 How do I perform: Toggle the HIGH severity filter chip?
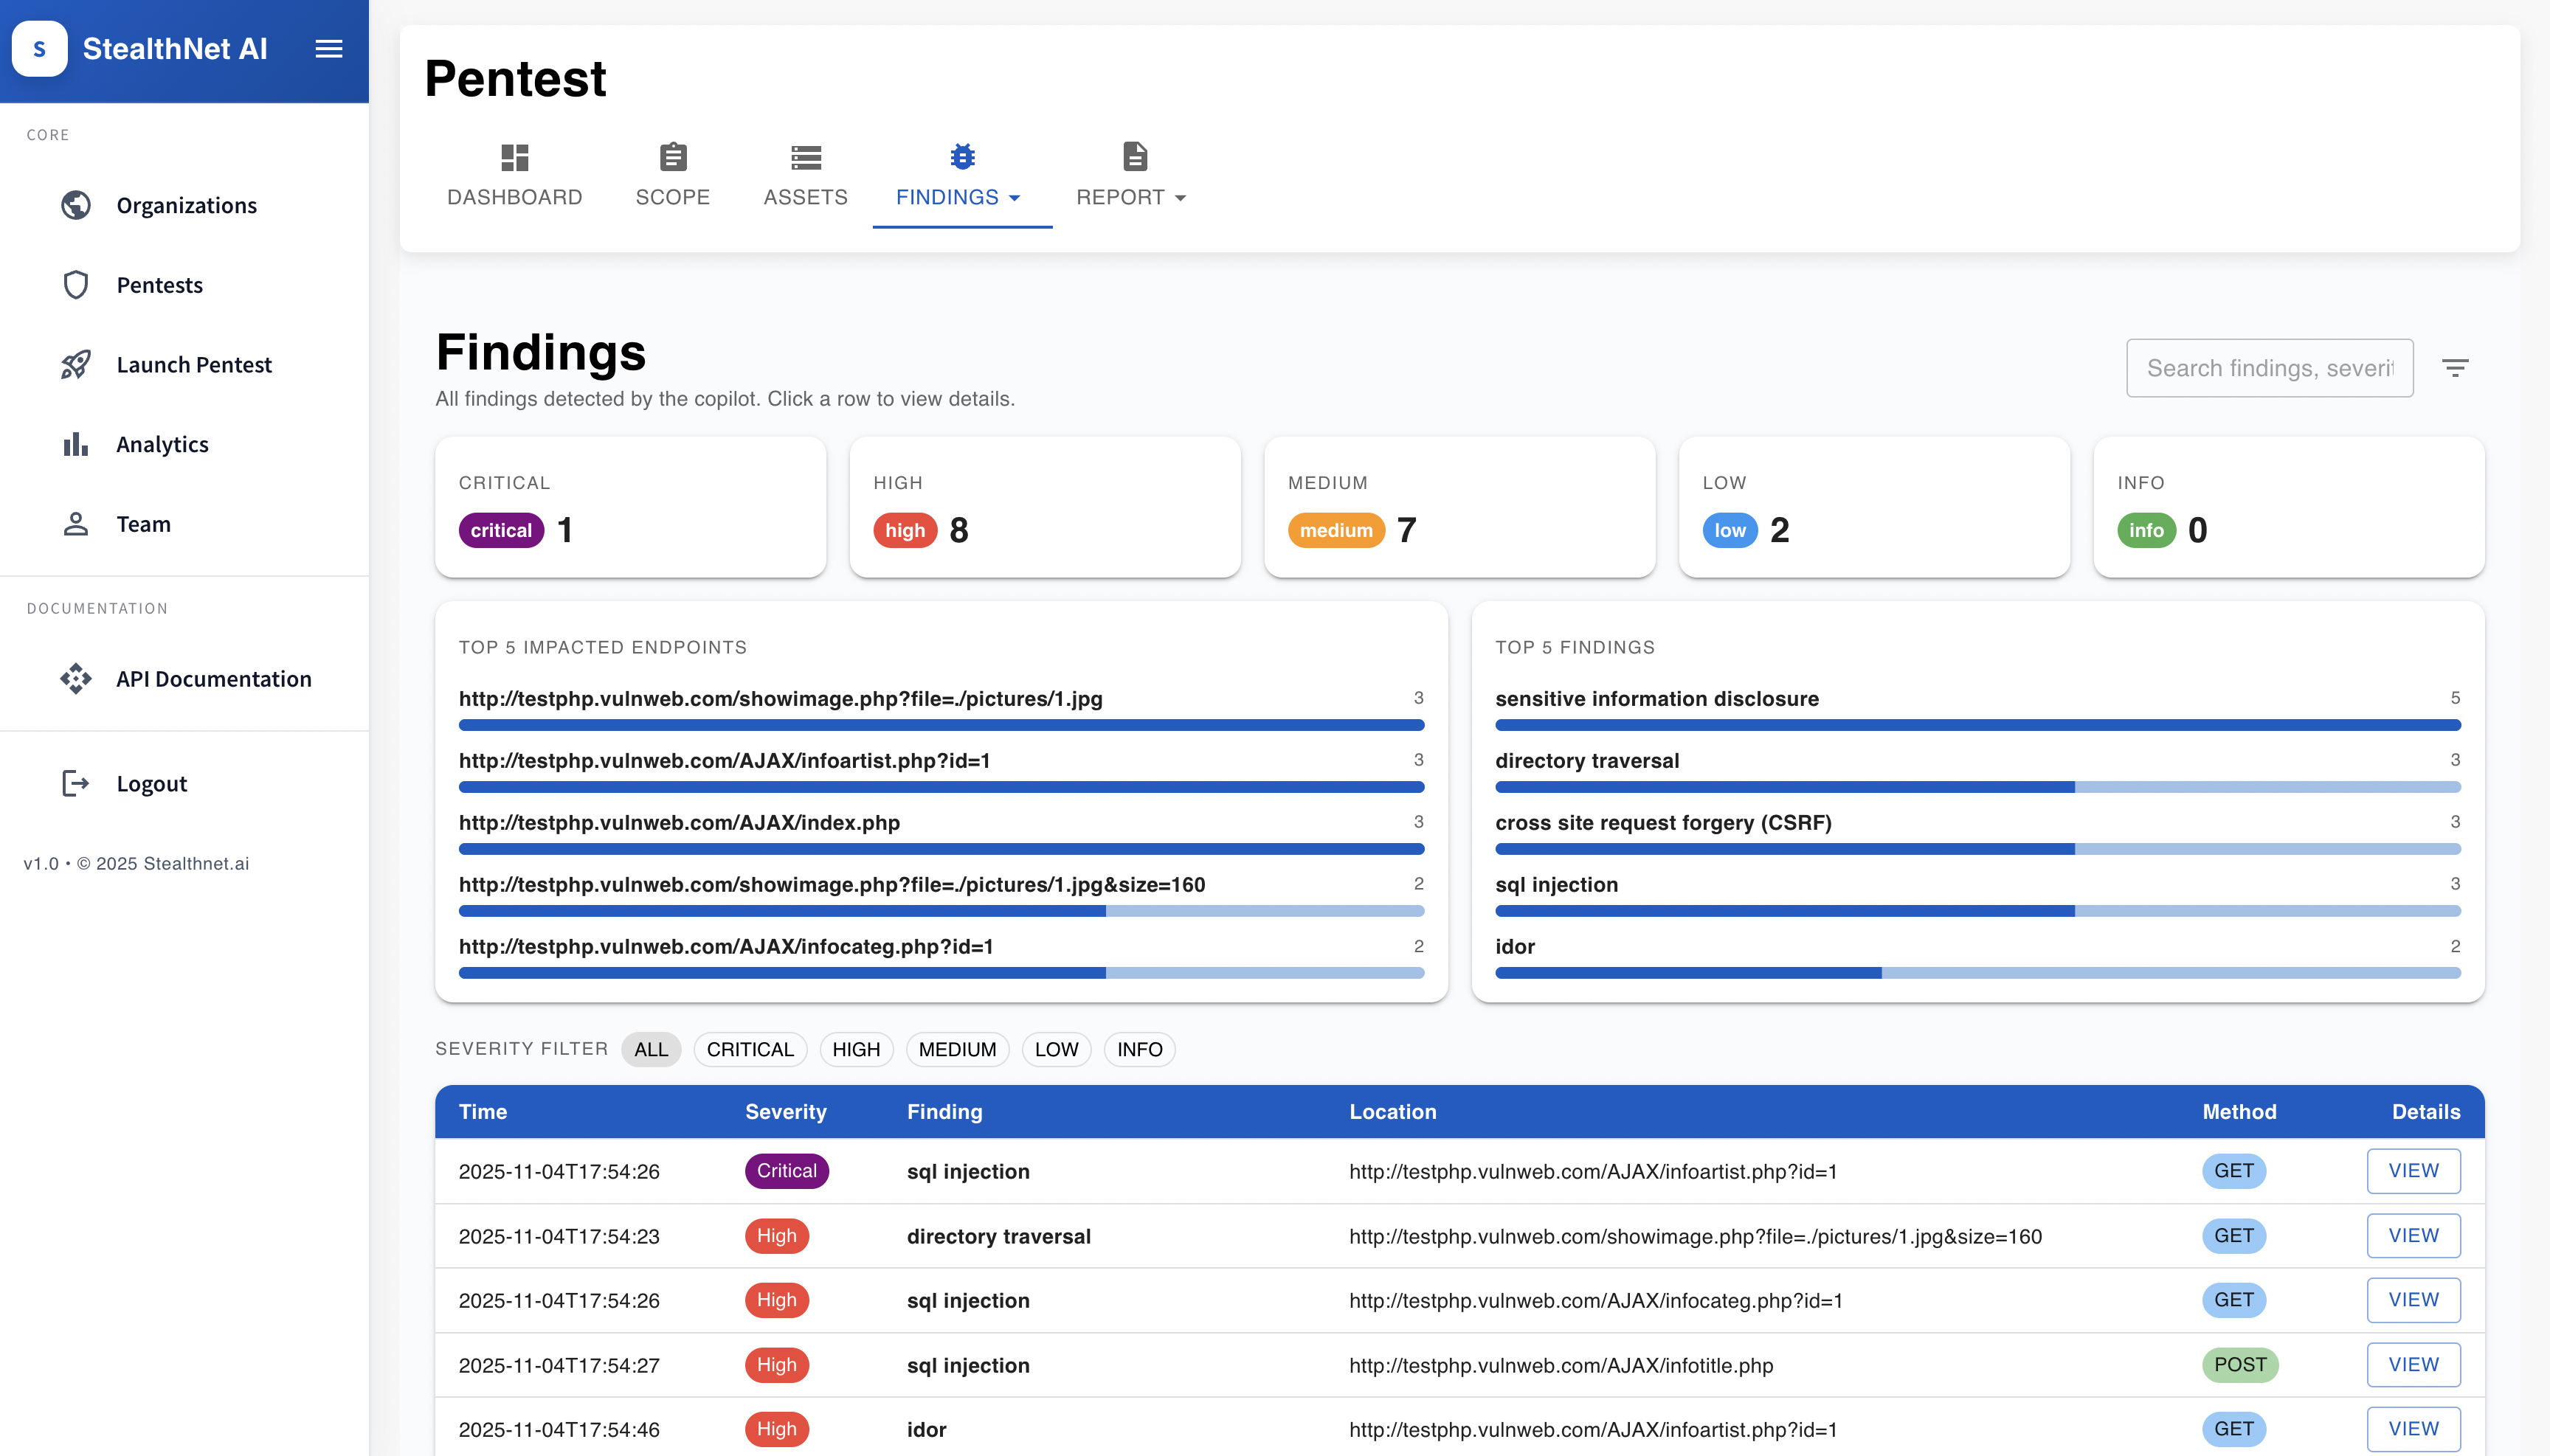pos(855,1049)
